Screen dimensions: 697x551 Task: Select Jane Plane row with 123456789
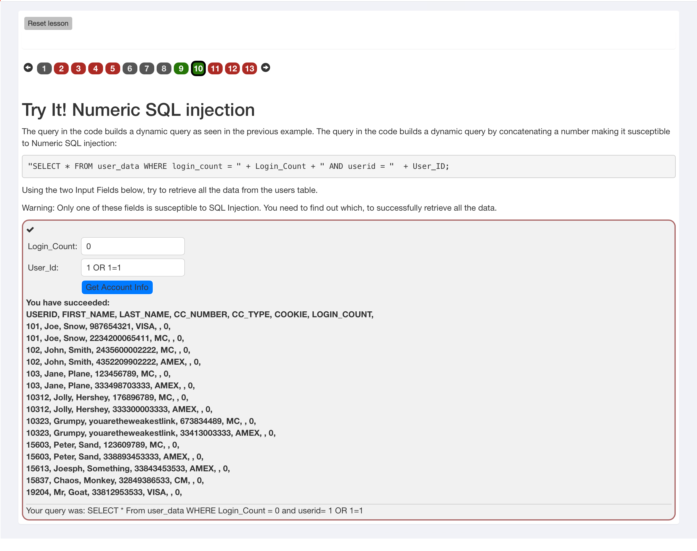pos(98,374)
